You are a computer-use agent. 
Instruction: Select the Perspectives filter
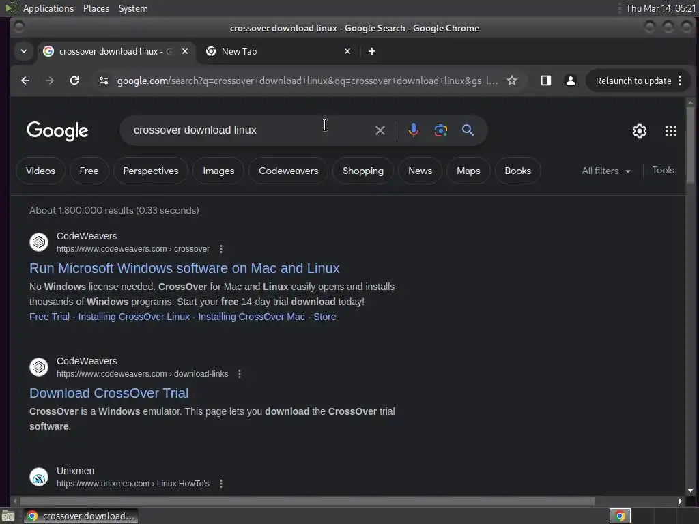coord(151,171)
